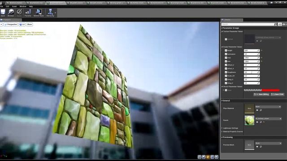Set preview shape to plane
The width and height of the screenshot is (287, 161).
(x=208, y=157)
